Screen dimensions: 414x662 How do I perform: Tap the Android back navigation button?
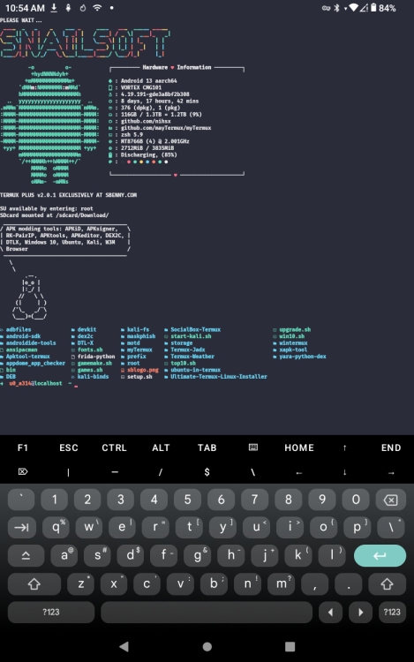[124, 646]
